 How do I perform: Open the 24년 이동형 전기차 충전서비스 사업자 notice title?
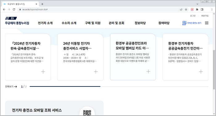point(77,46)
